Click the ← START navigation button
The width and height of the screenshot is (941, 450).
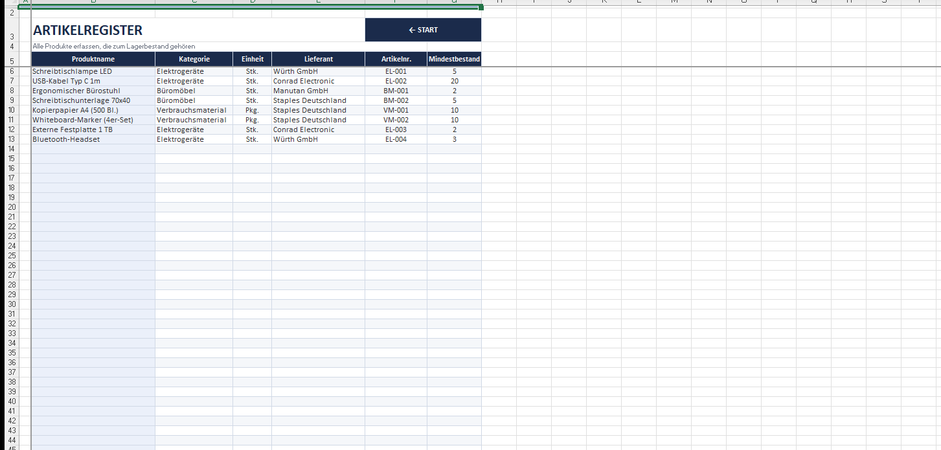click(x=423, y=30)
